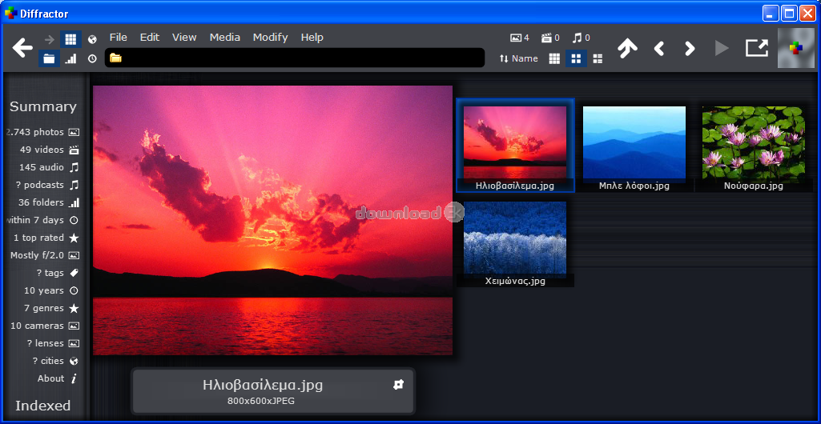This screenshot has height=424, width=821.
Task: Click the info icon beside About
Action: click(x=74, y=379)
